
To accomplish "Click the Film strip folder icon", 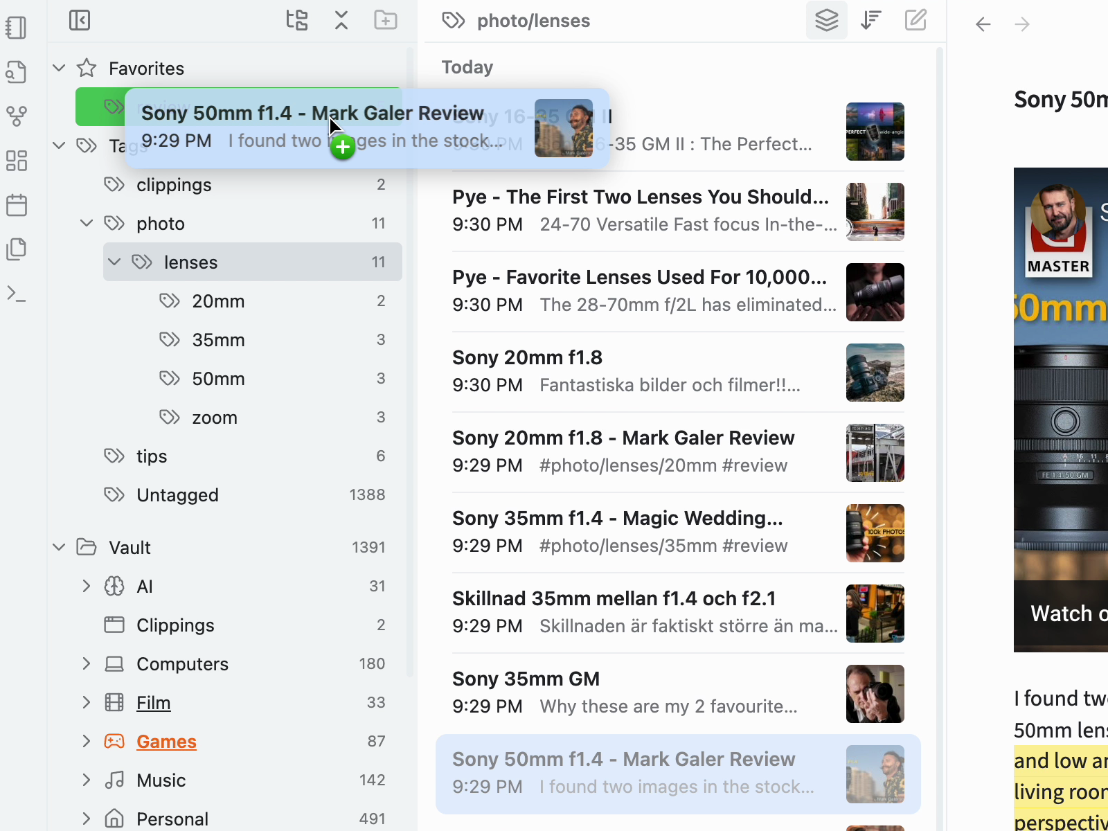I will tap(114, 703).
